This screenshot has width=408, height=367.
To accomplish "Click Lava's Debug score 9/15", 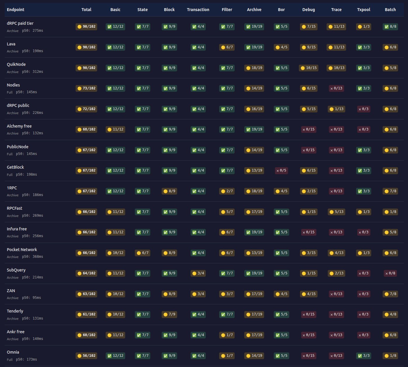I will [x=308, y=47].
